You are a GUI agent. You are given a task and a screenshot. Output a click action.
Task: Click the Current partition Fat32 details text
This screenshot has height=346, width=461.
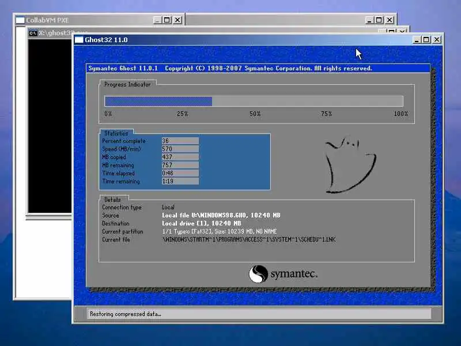coord(220,232)
